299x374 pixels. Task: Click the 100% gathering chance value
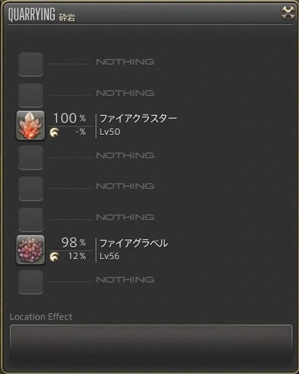click(x=69, y=118)
